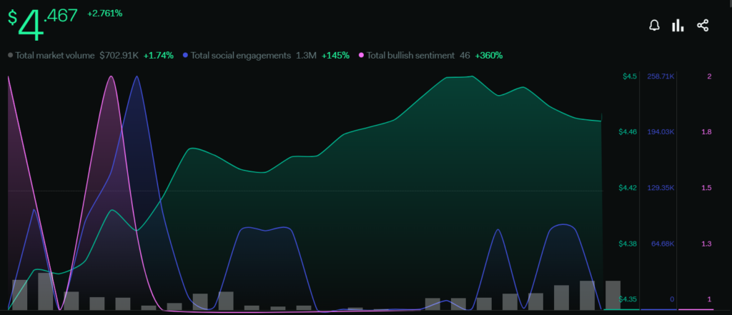The image size is (732, 315).
Task: Click the +1.74% volume change
Action: pyautogui.click(x=158, y=56)
